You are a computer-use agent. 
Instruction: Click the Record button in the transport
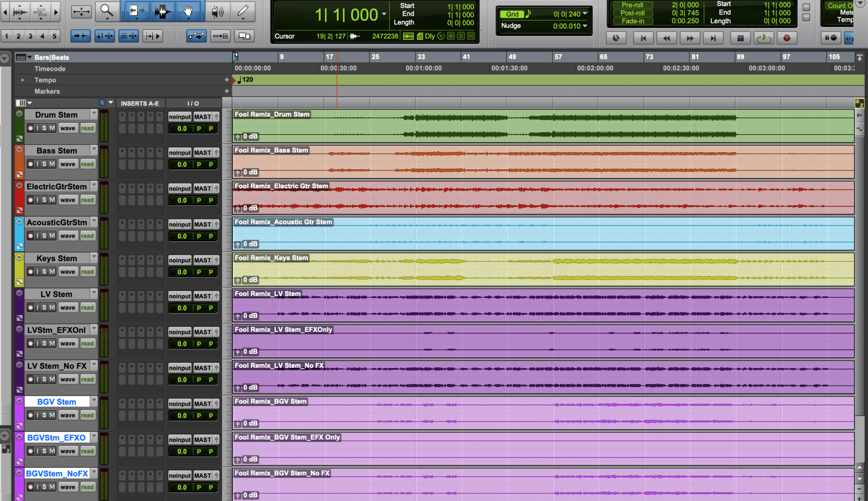pos(787,38)
